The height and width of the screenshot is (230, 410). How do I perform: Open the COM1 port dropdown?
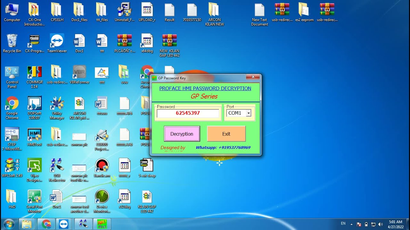click(248, 113)
